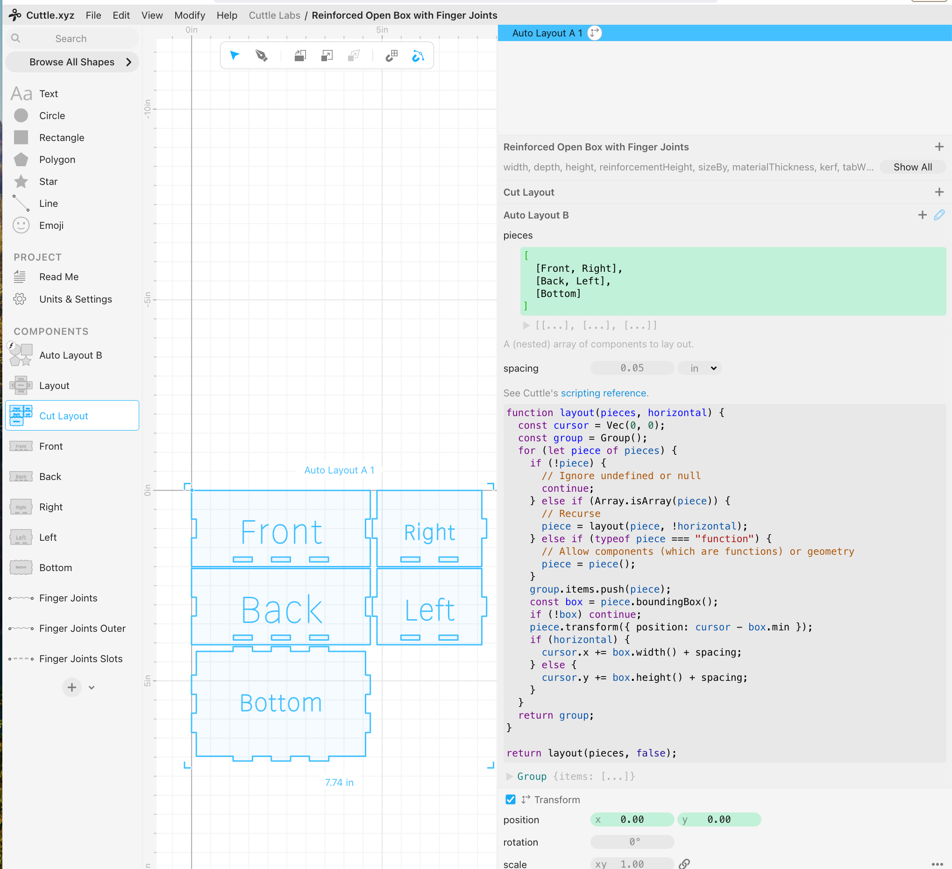Click the Cuttle.xyz logo icon

[14, 15]
